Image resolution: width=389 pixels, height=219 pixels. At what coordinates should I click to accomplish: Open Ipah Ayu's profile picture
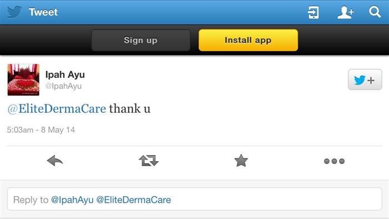(x=23, y=79)
